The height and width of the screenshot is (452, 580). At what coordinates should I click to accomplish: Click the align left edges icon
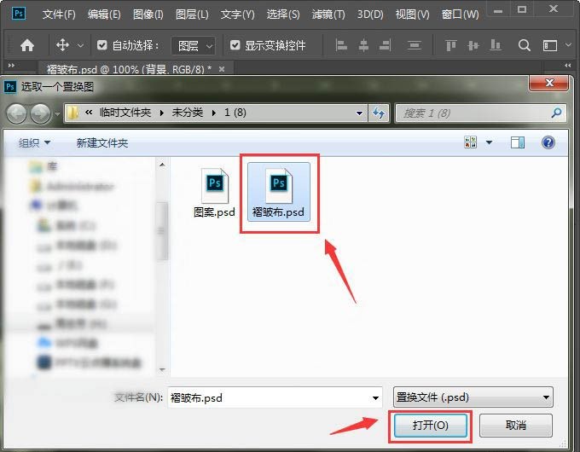tap(341, 45)
